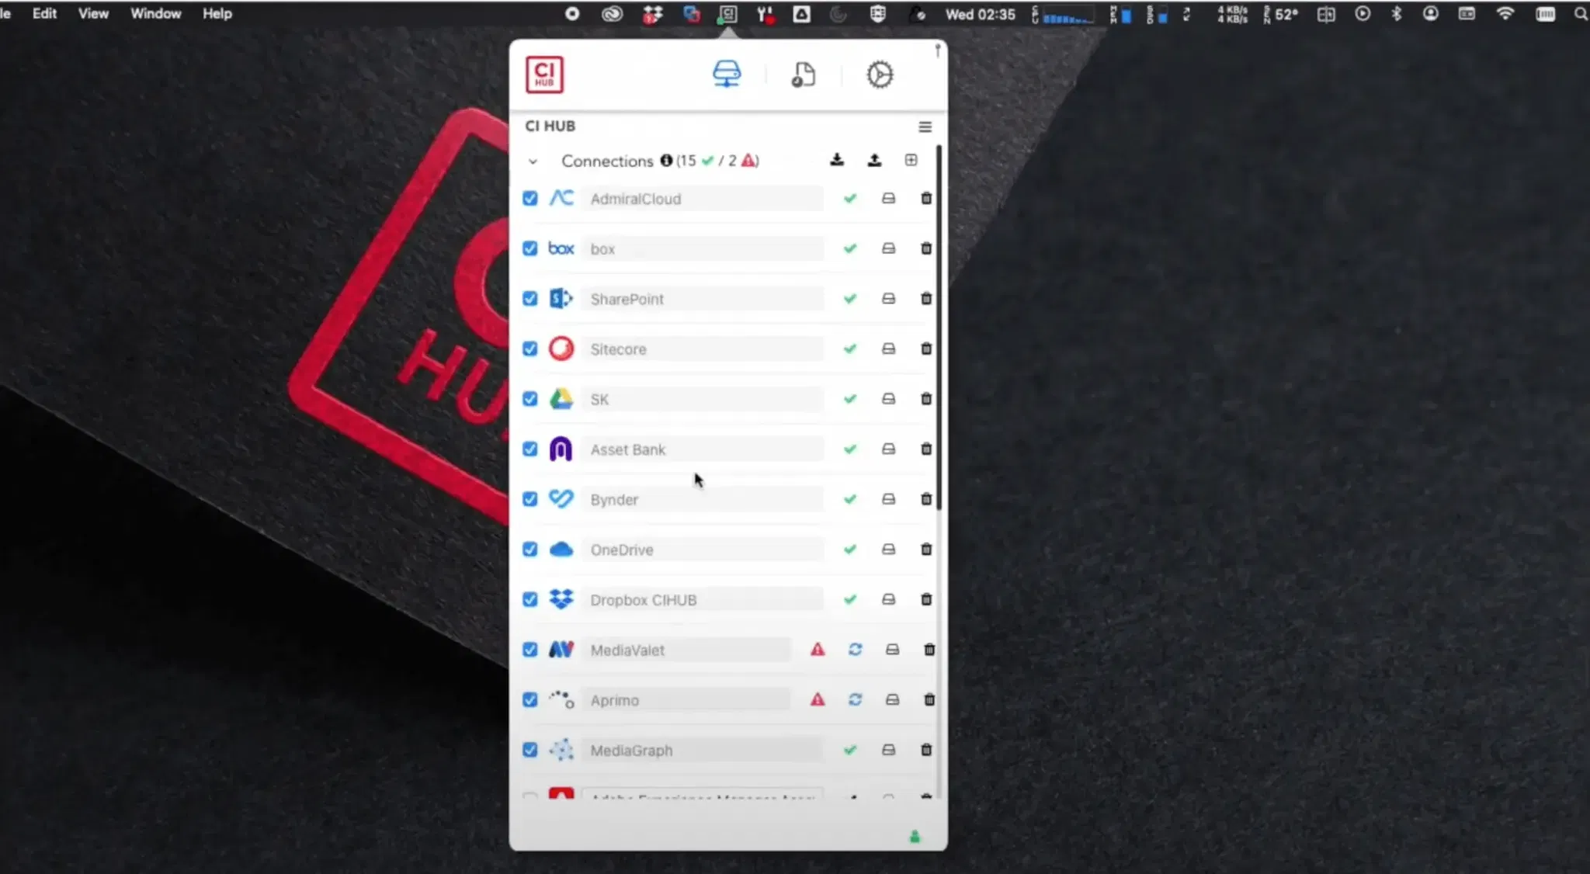The image size is (1590, 874).
Task: Click the connections list scrollbar
Action: 939,328
